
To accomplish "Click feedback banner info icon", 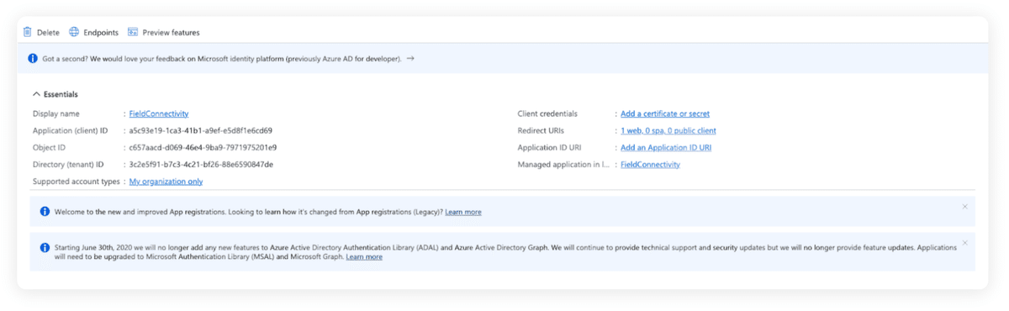I will pos(33,59).
